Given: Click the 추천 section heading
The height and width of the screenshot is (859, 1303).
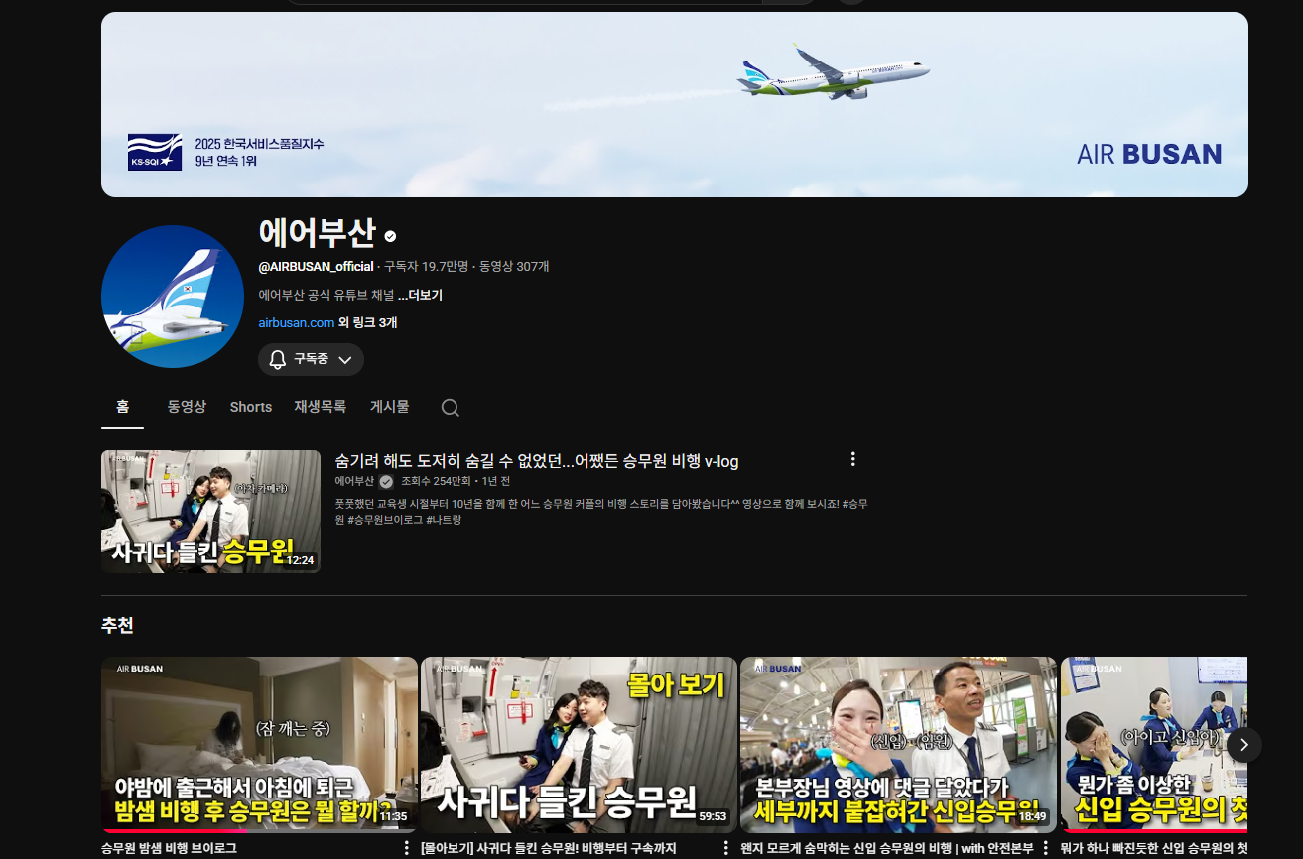Looking at the screenshot, I should click(117, 626).
